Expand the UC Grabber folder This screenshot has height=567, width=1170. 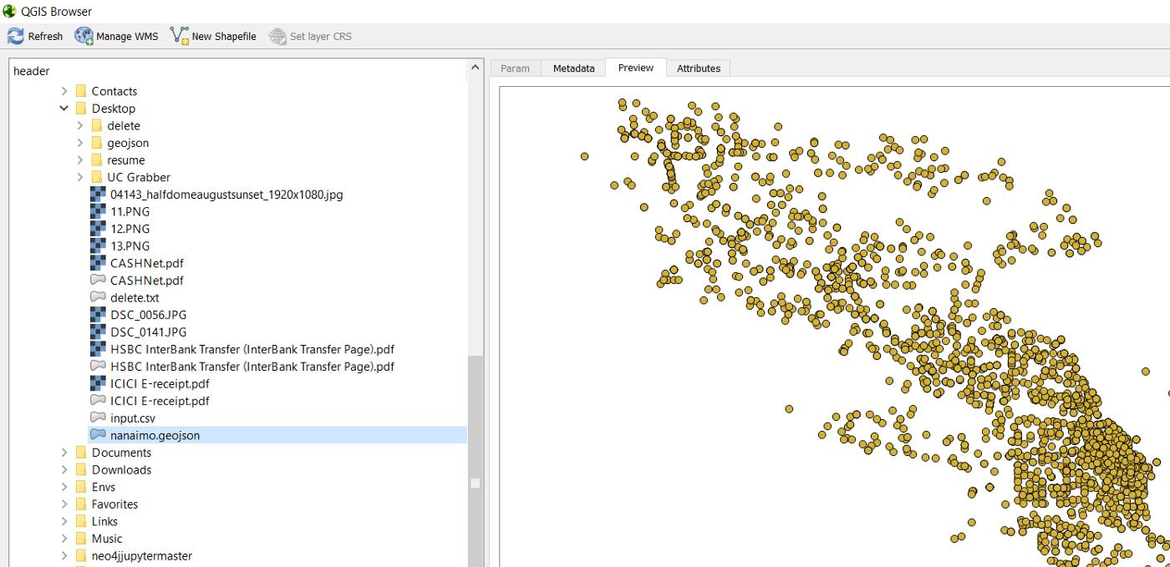pos(79,177)
